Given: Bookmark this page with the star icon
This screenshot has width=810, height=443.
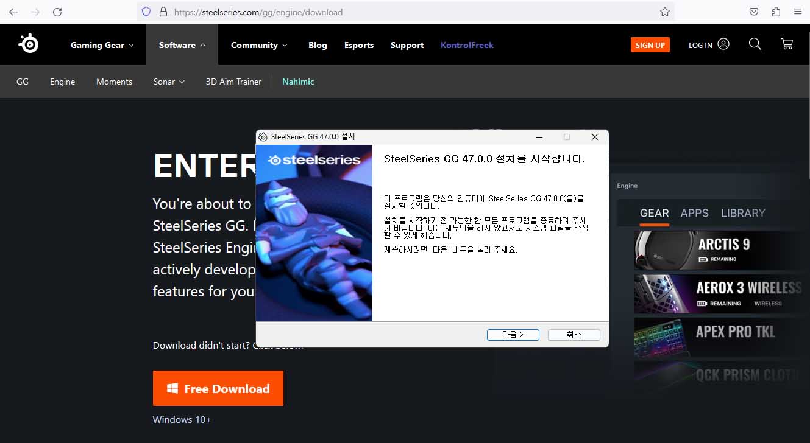Looking at the screenshot, I should point(665,12).
